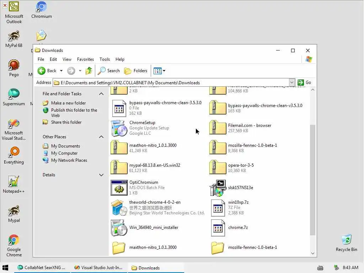Click the Downloads taskbar button
The image size is (364, 273).
(x=156, y=268)
